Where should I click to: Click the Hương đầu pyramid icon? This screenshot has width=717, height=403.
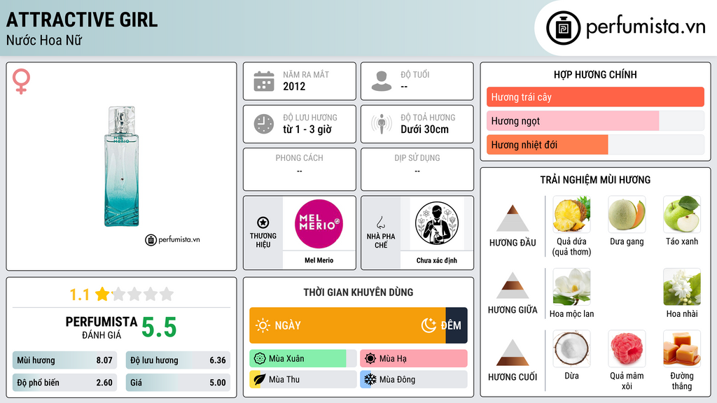[x=513, y=218]
